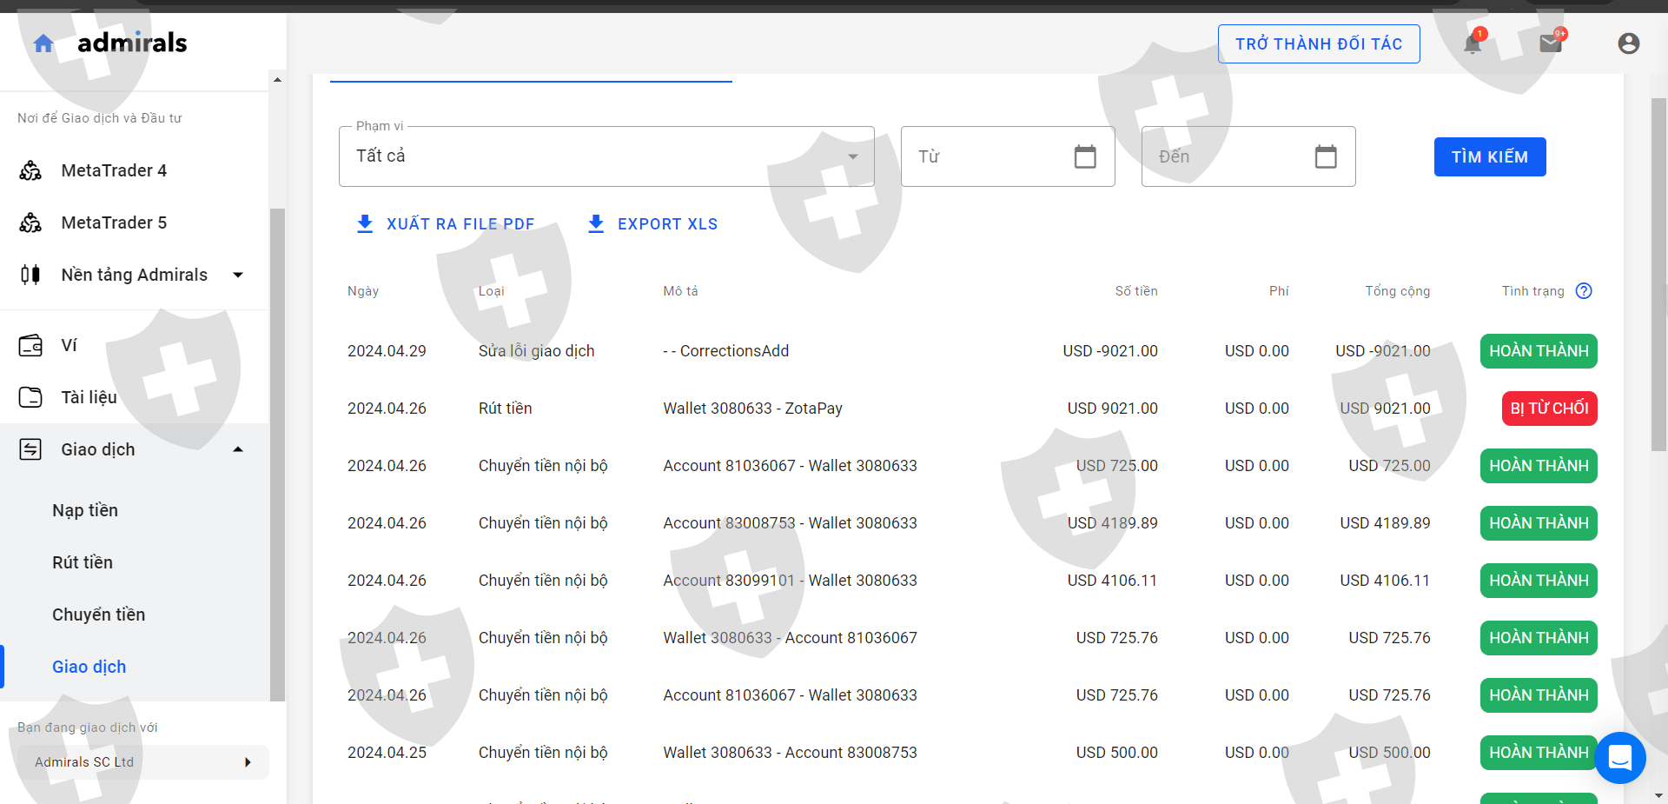
Task: Expand the Nền tảng Admirals menu
Action: tap(238, 276)
